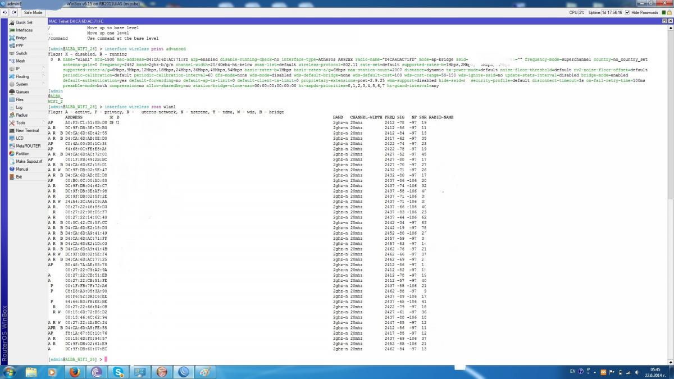Open the Files list
Image resolution: width=674 pixels, height=379 pixels.
tap(20, 99)
